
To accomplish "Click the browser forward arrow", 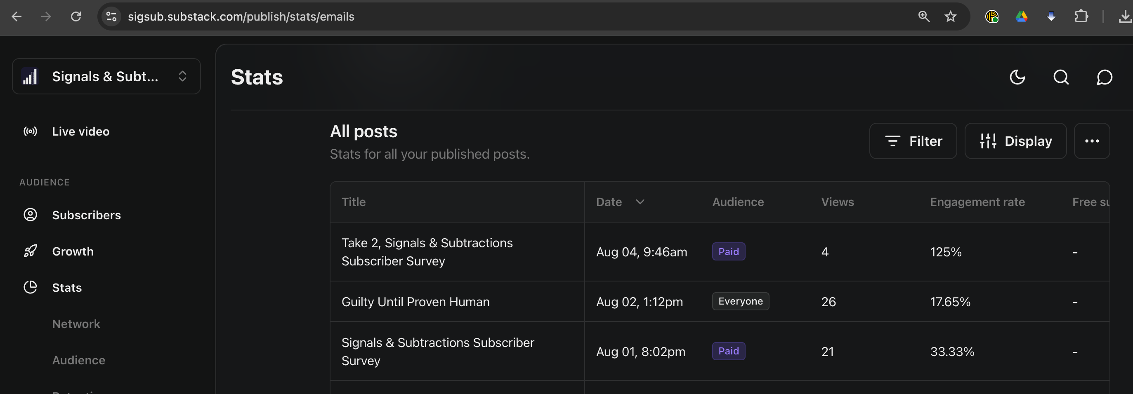I will point(46,16).
